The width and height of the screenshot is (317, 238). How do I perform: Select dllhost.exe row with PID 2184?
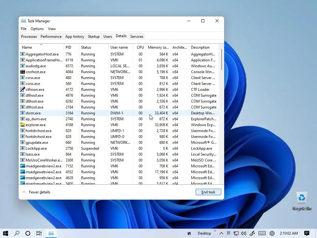click(119, 107)
